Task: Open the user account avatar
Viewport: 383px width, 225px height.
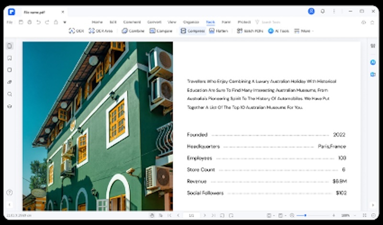Action: pos(311,11)
